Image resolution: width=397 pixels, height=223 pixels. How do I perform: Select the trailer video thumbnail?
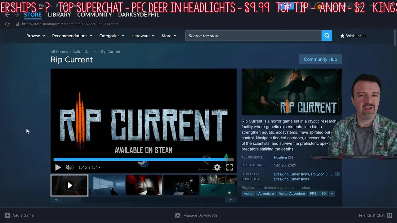click(x=69, y=186)
